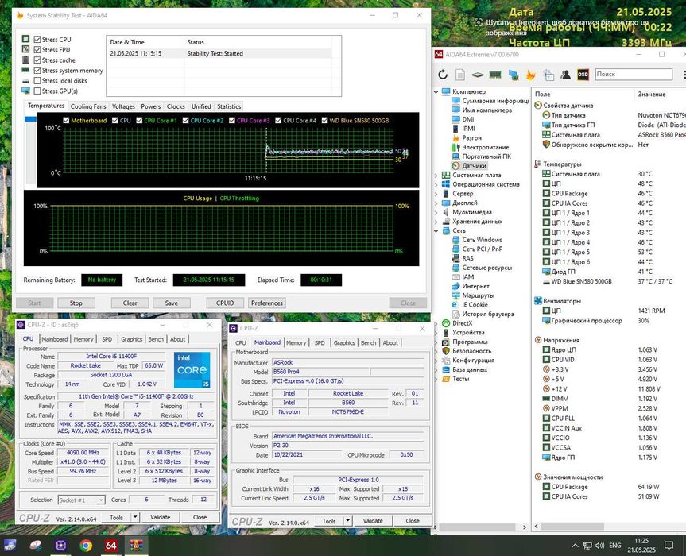This screenshot has height=556, width=686.
Task: Open the notification center icon
Action: point(669,545)
